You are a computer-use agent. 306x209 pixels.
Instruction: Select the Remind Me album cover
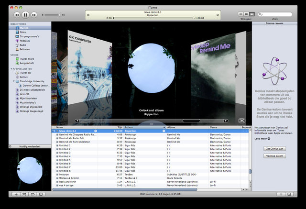(x=213, y=68)
